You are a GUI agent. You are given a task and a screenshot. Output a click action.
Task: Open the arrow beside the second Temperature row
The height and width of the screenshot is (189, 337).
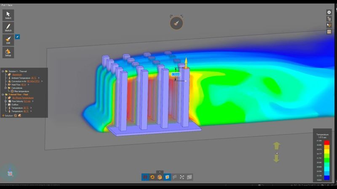click(x=31, y=111)
